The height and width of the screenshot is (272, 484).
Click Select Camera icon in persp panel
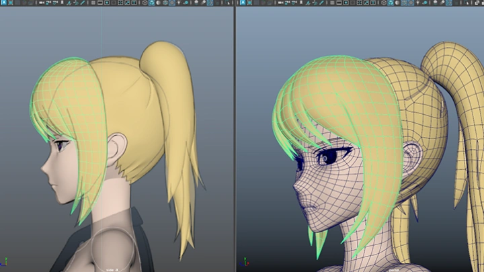[x=280, y=3]
